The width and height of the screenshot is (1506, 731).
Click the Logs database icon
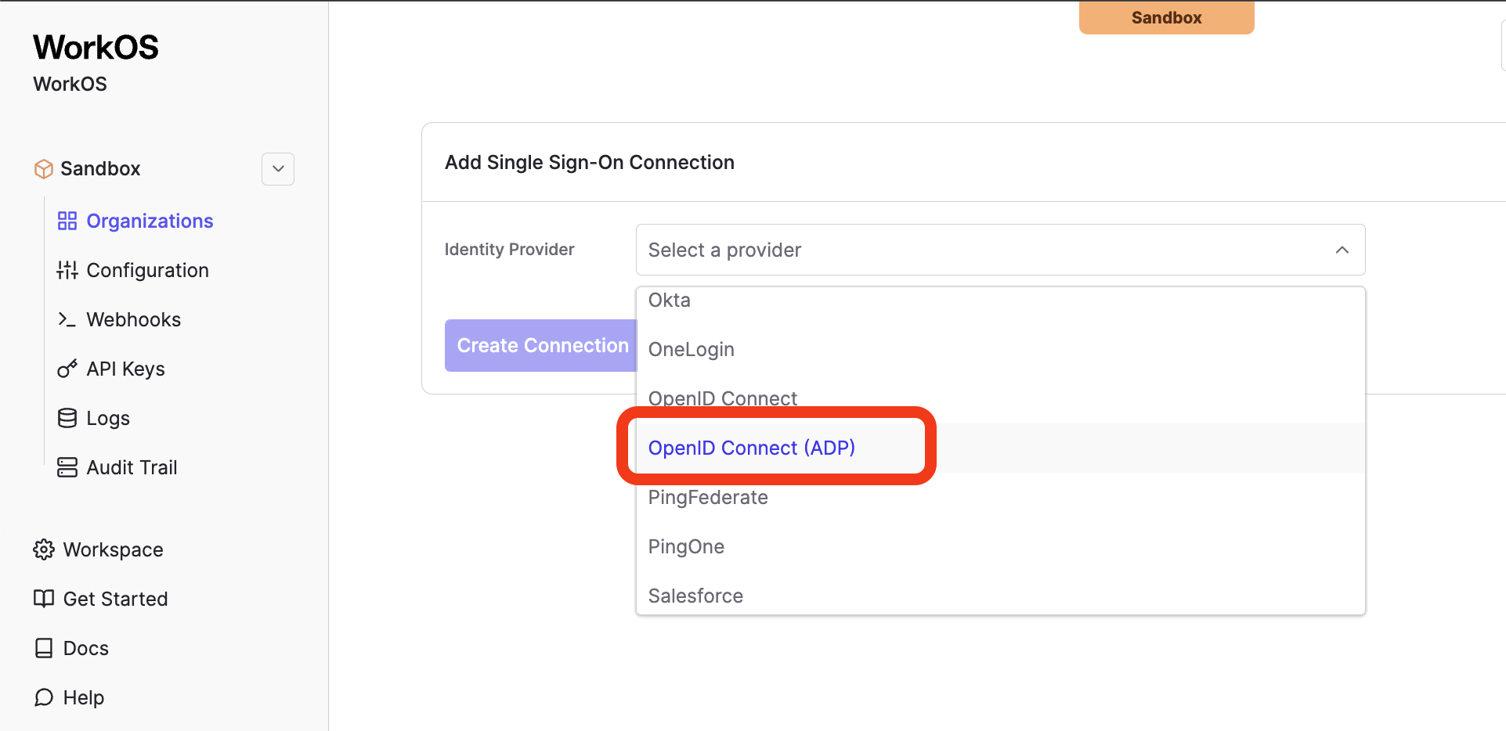tap(67, 418)
